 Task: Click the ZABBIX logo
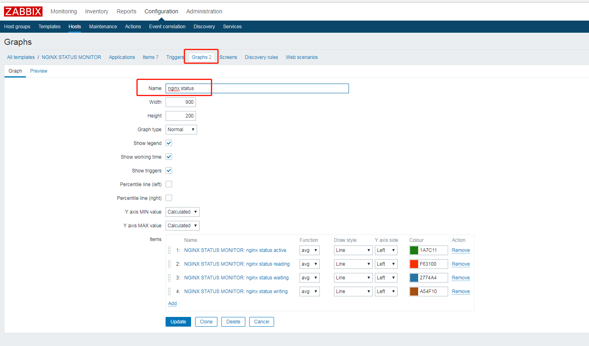click(23, 11)
